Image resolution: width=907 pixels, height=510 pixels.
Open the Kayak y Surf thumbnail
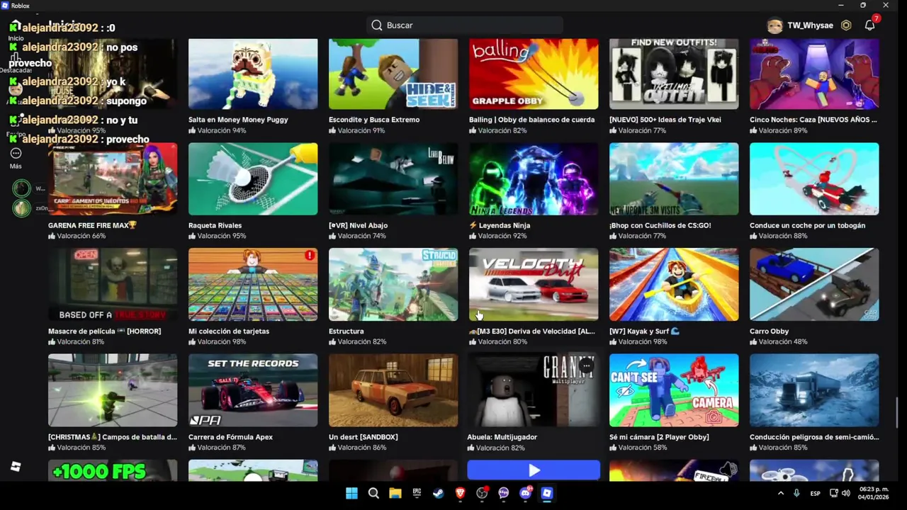[674, 284]
